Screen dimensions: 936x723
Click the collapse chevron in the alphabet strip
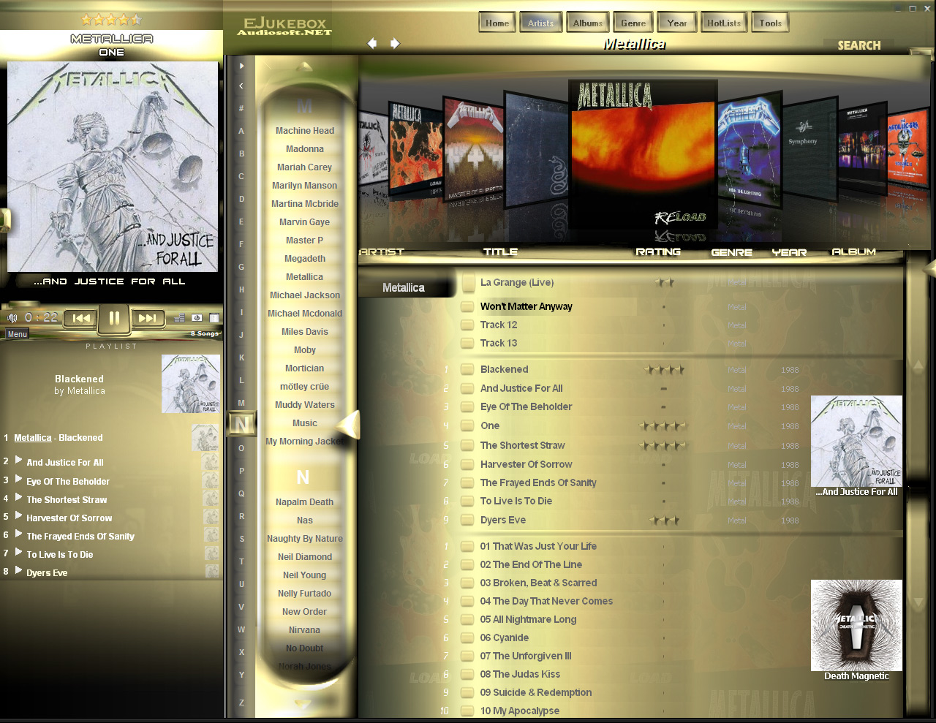241,86
